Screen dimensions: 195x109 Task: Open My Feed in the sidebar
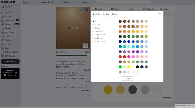7,44
